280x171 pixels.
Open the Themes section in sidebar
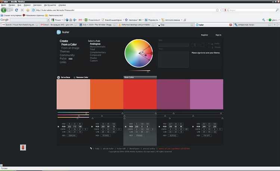[64, 52]
